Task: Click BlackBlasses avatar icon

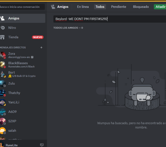Action: pos(3,65)
